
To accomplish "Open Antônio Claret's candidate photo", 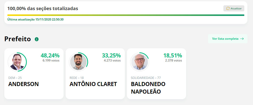I will (x=78, y=62).
